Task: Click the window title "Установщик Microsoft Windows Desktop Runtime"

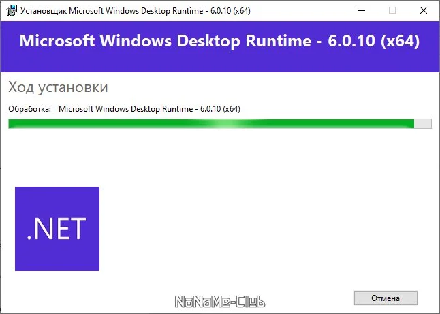Action: click(x=136, y=11)
